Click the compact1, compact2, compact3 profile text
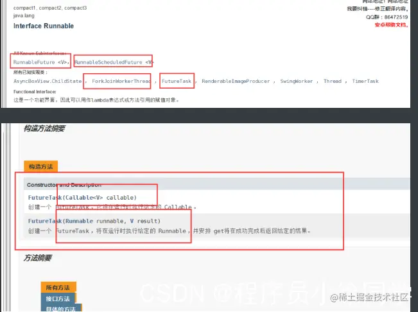This screenshot has height=312, width=418. 50,8
